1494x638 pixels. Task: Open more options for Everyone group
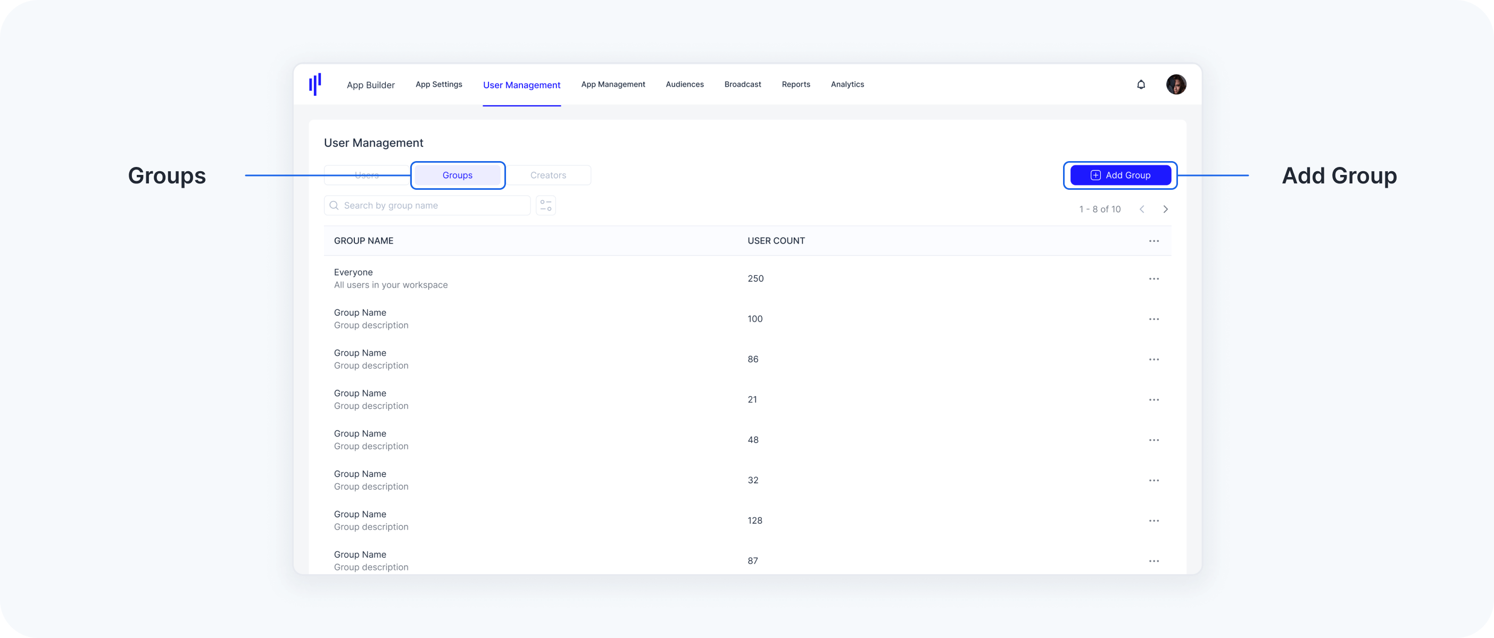[x=1153, y=279]
